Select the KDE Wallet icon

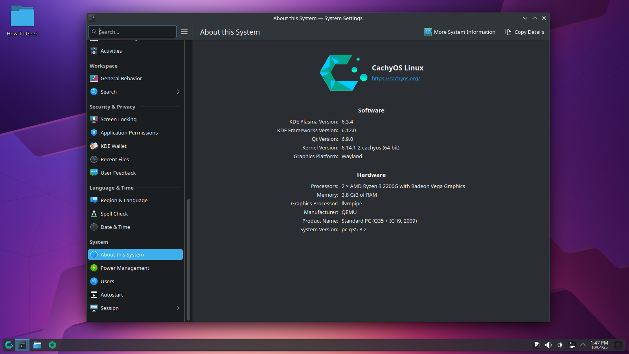click(94, 146)
